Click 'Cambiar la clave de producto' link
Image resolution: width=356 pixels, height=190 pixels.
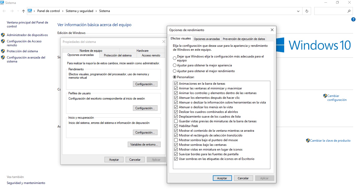(330, 141)
